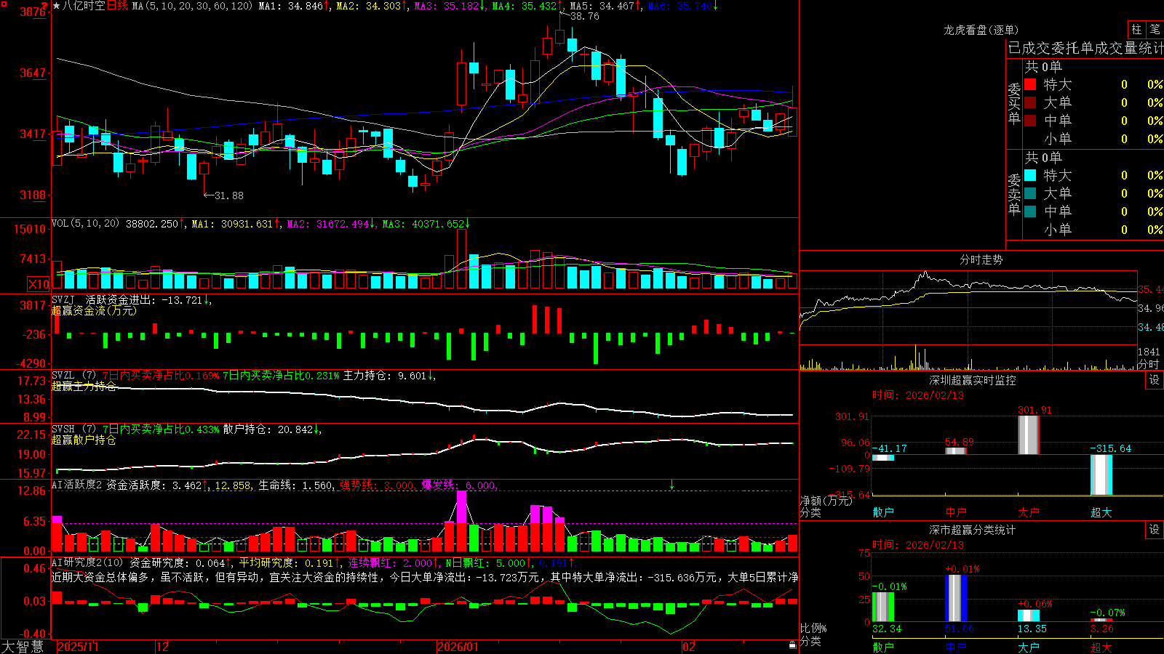Click the green 32.34 散户 bar in 分类统计
Image resolution: width=1164 pixels, height=654 pixels.
click(x=883, y=607)
